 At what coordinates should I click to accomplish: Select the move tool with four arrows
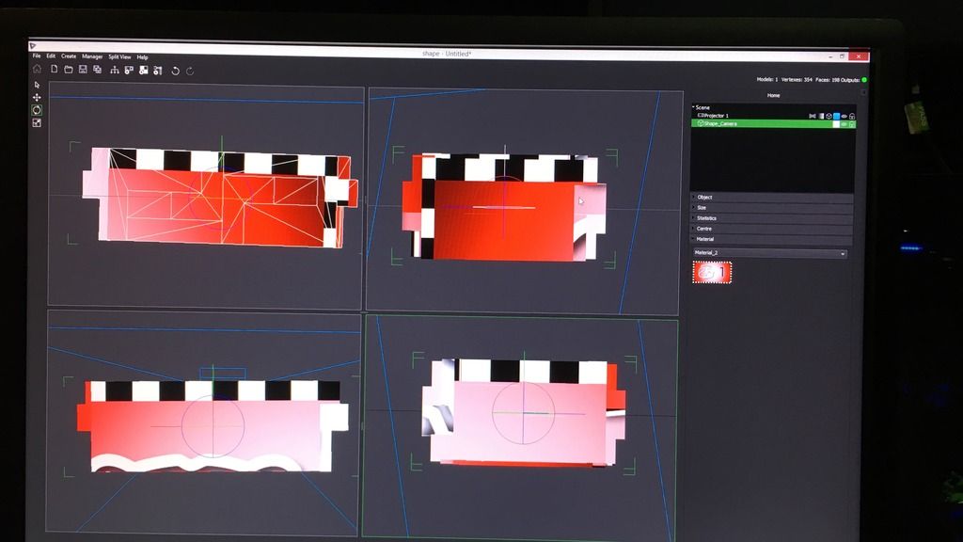click(x=37, y=97)
